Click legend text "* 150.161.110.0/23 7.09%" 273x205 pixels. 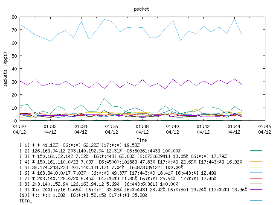point(63,162)
